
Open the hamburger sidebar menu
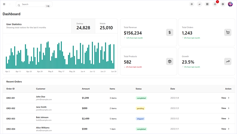(4, 4)
